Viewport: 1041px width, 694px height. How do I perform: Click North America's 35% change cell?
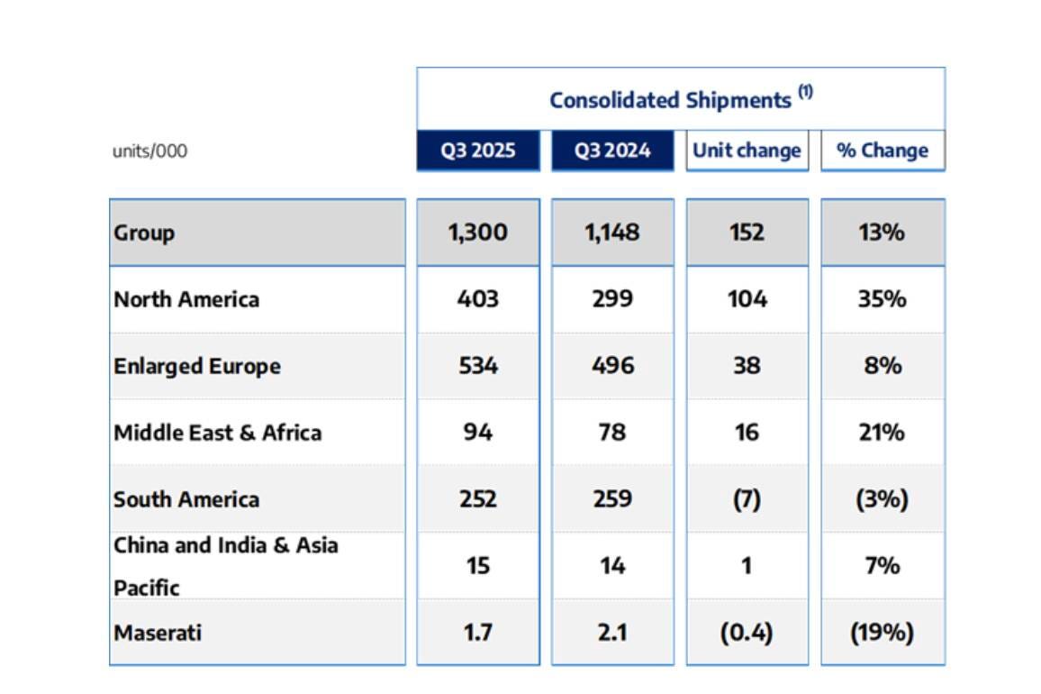(882, 299)
